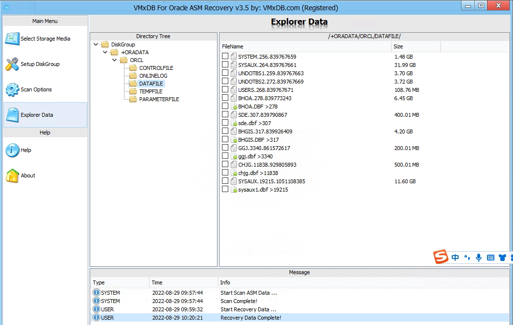Click the DiskGroup folder icon
Viewport: 513px width, 325px height.
[x=105, y=44]
